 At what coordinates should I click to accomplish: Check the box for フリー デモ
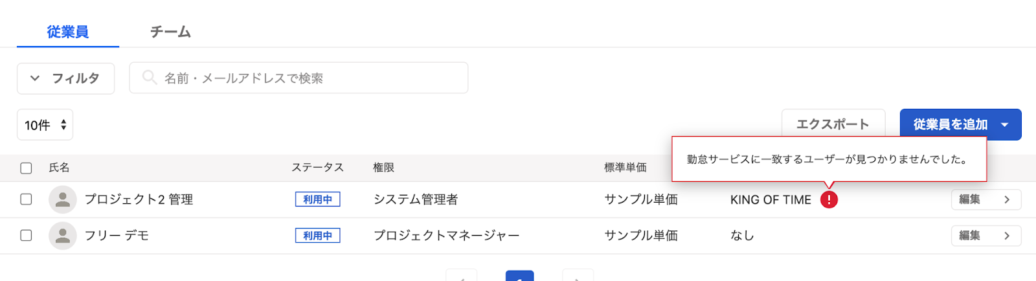coord(26,235)
